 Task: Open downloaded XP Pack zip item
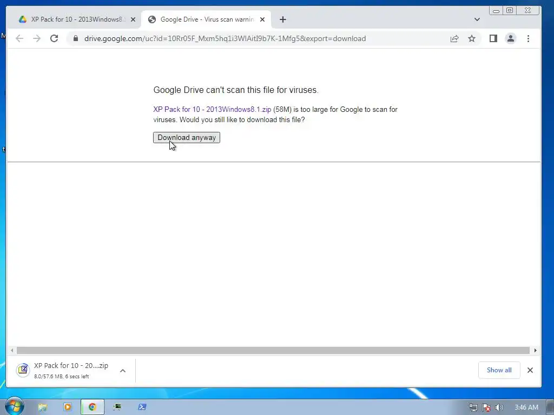[65, 370]
